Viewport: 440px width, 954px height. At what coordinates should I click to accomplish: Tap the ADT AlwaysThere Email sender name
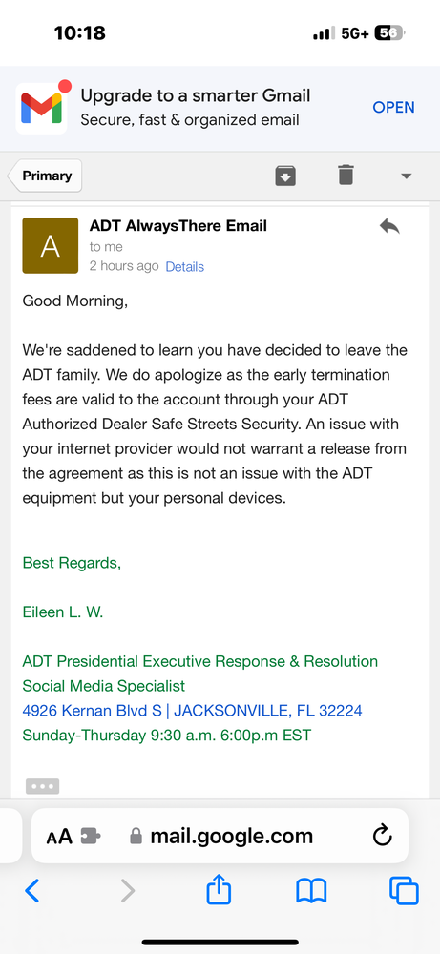click(x=178, y=226)
